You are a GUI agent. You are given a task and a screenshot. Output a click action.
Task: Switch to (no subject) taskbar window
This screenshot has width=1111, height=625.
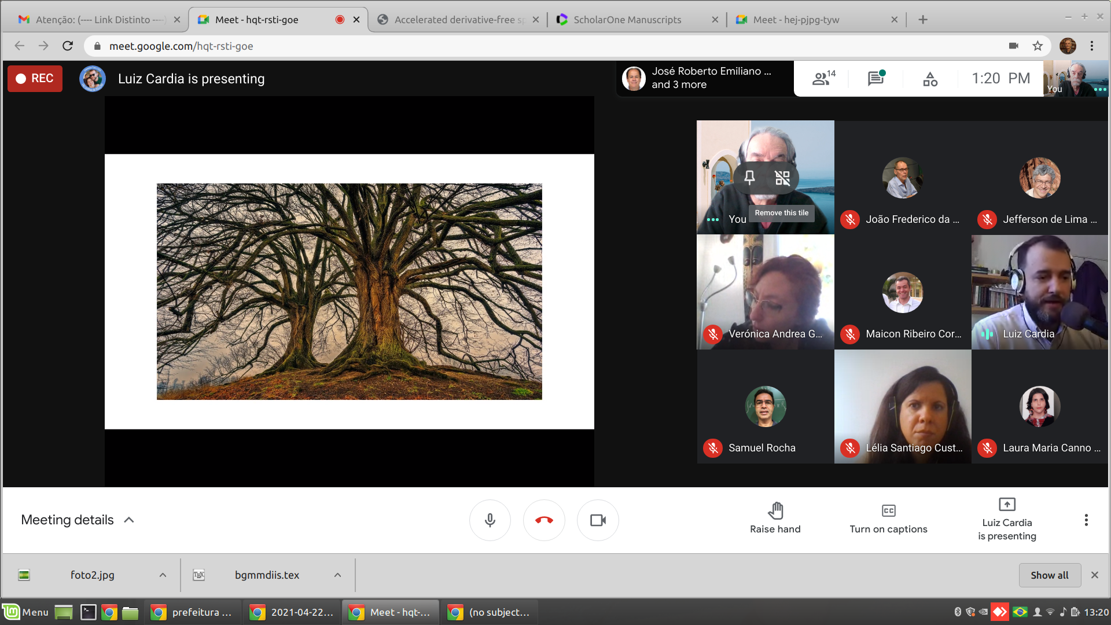(x=490, y=612)
